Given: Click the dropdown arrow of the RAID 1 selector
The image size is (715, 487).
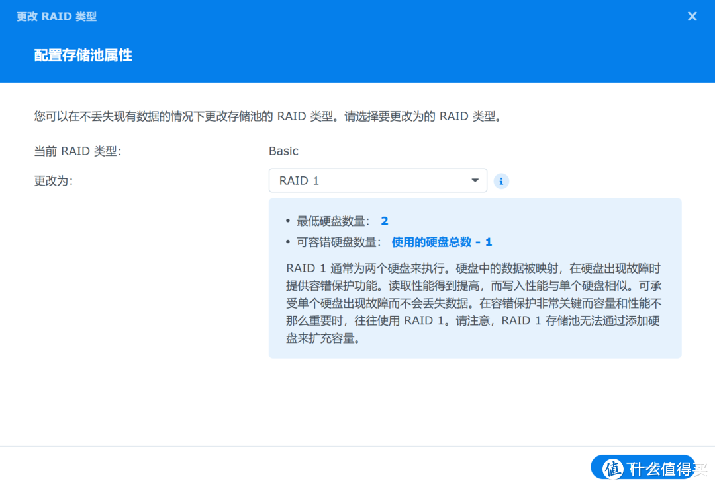Looking at the screenshot, I should tap(475, 180).
